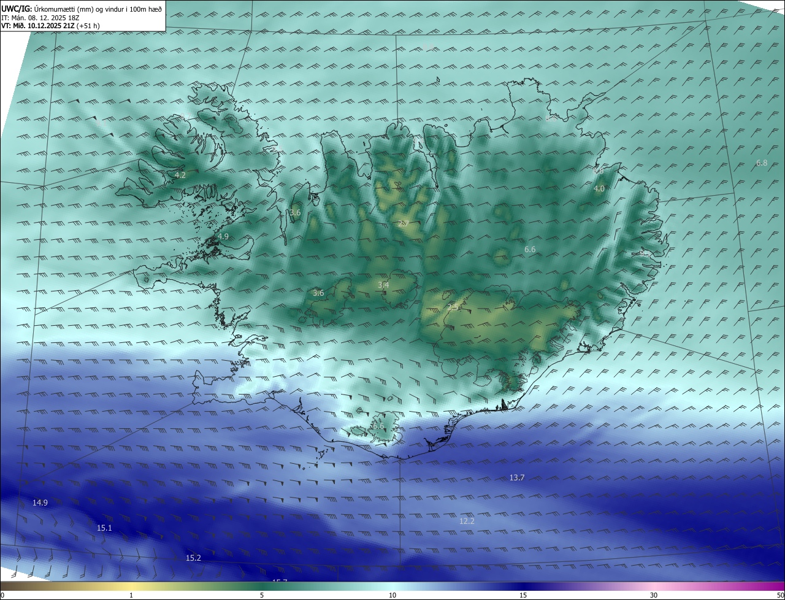Click the yellow section of the color scale
This screenshot has height=600, width=785.
coord(131,587)
